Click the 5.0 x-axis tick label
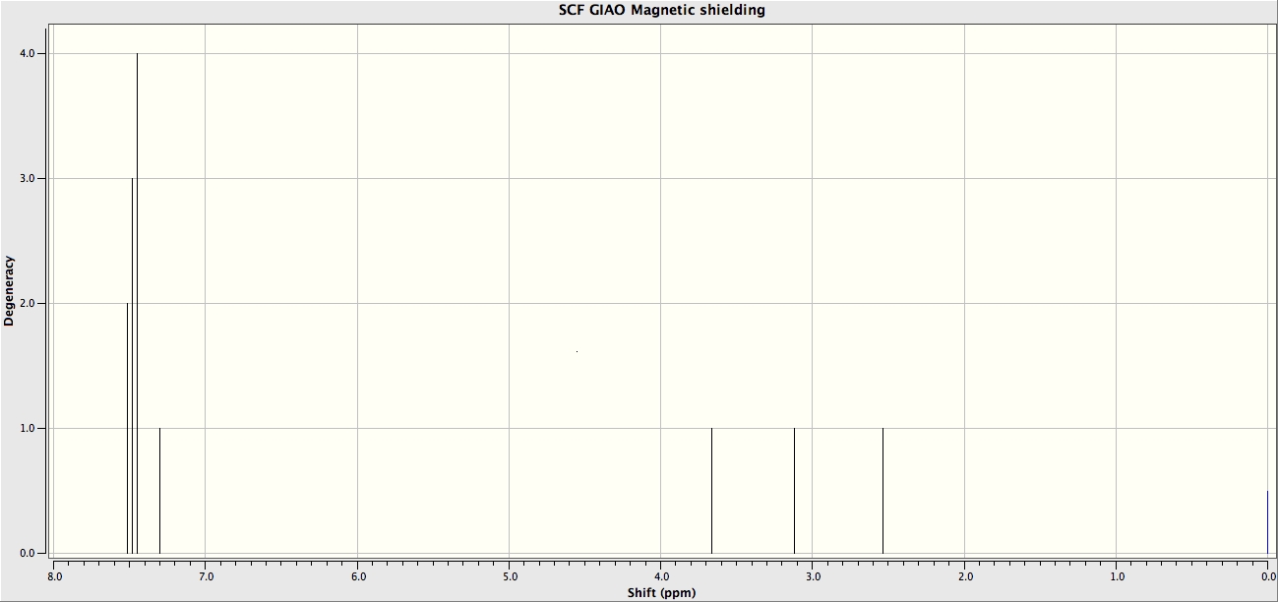Image resolution: width=1278 pixels, height=602 pixels. click(509, 577)
